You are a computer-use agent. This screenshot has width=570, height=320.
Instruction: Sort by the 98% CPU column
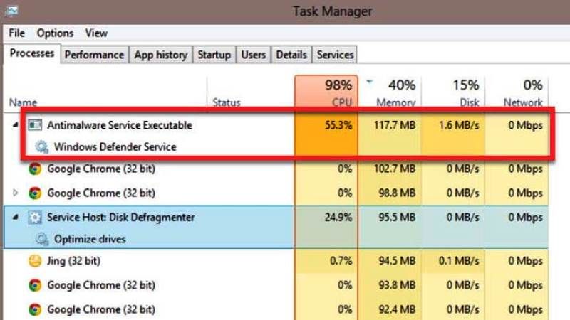(326, 92)
